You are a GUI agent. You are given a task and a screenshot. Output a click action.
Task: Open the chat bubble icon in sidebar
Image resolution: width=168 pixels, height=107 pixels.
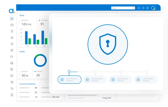click(12, 76)
